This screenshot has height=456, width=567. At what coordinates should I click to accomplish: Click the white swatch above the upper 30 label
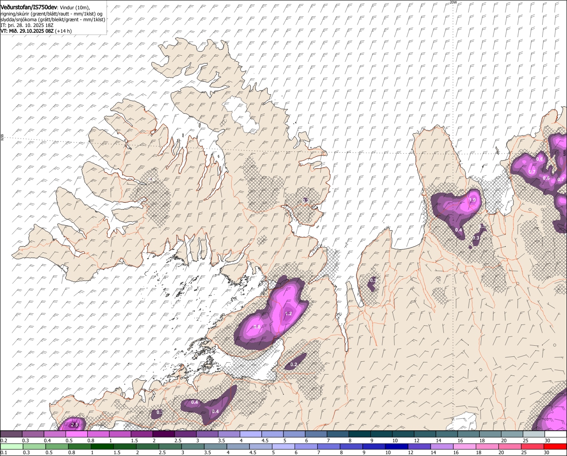point(556,434)
